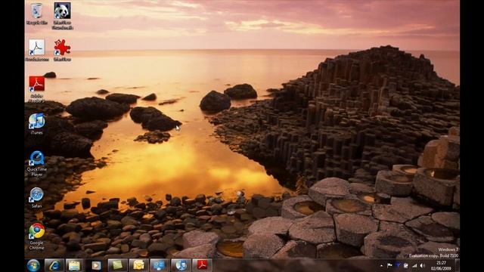Open the Recycle Bin desktop icon
Image resolution: width=484 pixels, height=272 pixels.
pyautogui.click(x=37, y=14)
